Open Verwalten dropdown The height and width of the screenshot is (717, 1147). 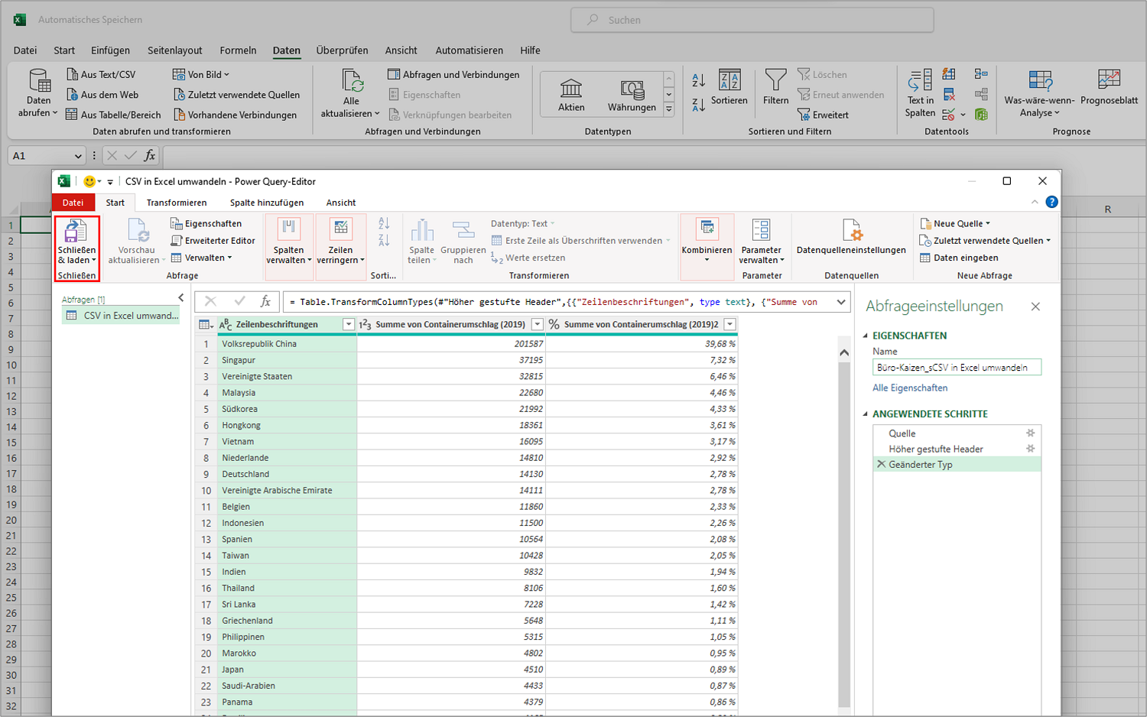202,258
